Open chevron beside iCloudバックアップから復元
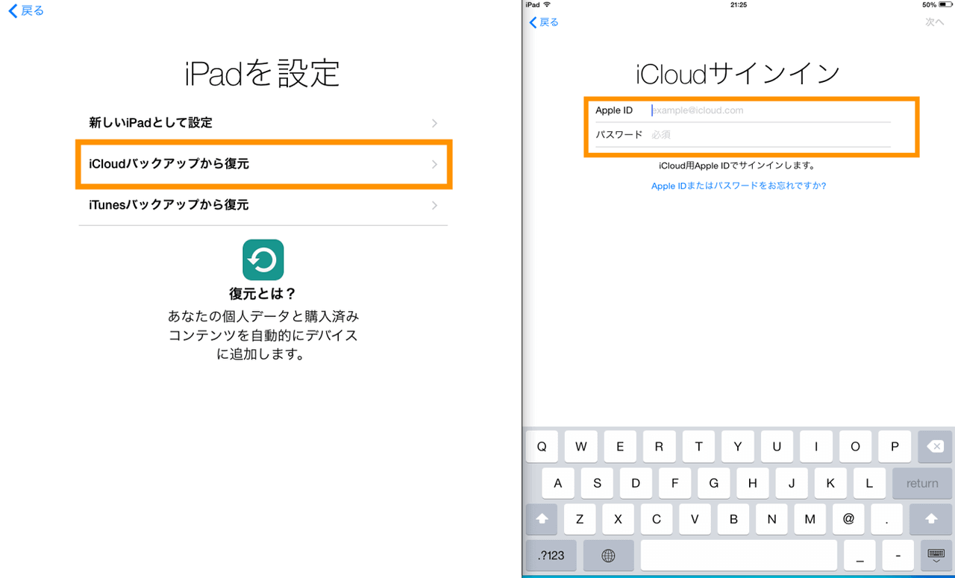 (x=434, y=164)
